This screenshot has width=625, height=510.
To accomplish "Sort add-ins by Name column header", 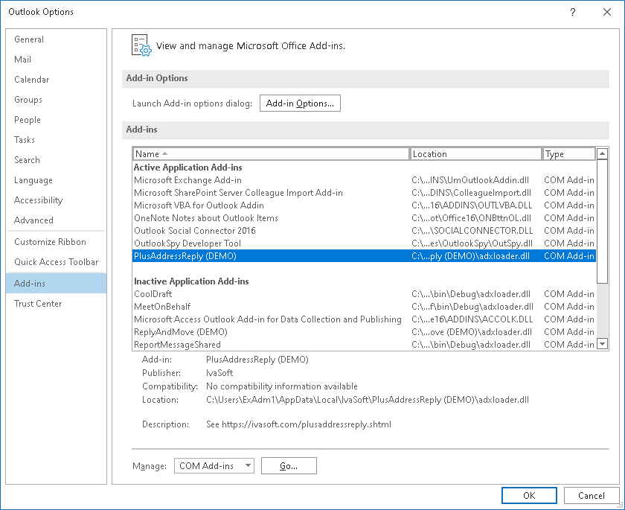I will coord(271,154).
